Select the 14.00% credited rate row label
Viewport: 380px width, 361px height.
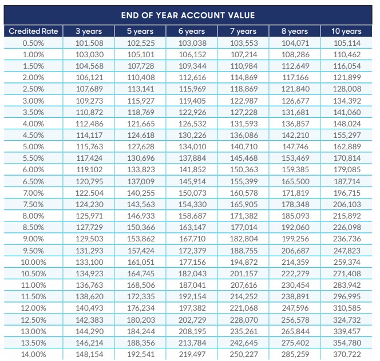(x=33, y=355)
